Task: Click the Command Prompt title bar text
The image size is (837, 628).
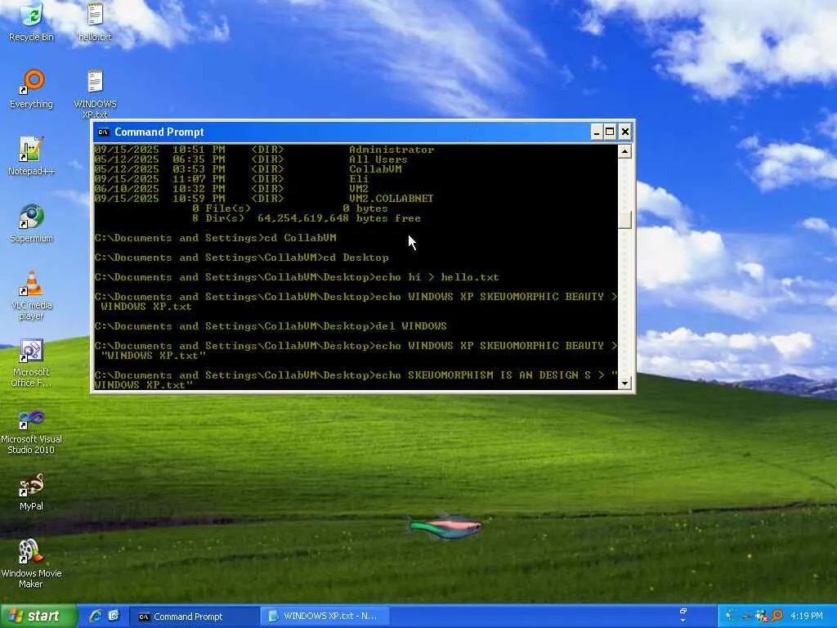Action: pyautogui.click(x=159, y=132)
